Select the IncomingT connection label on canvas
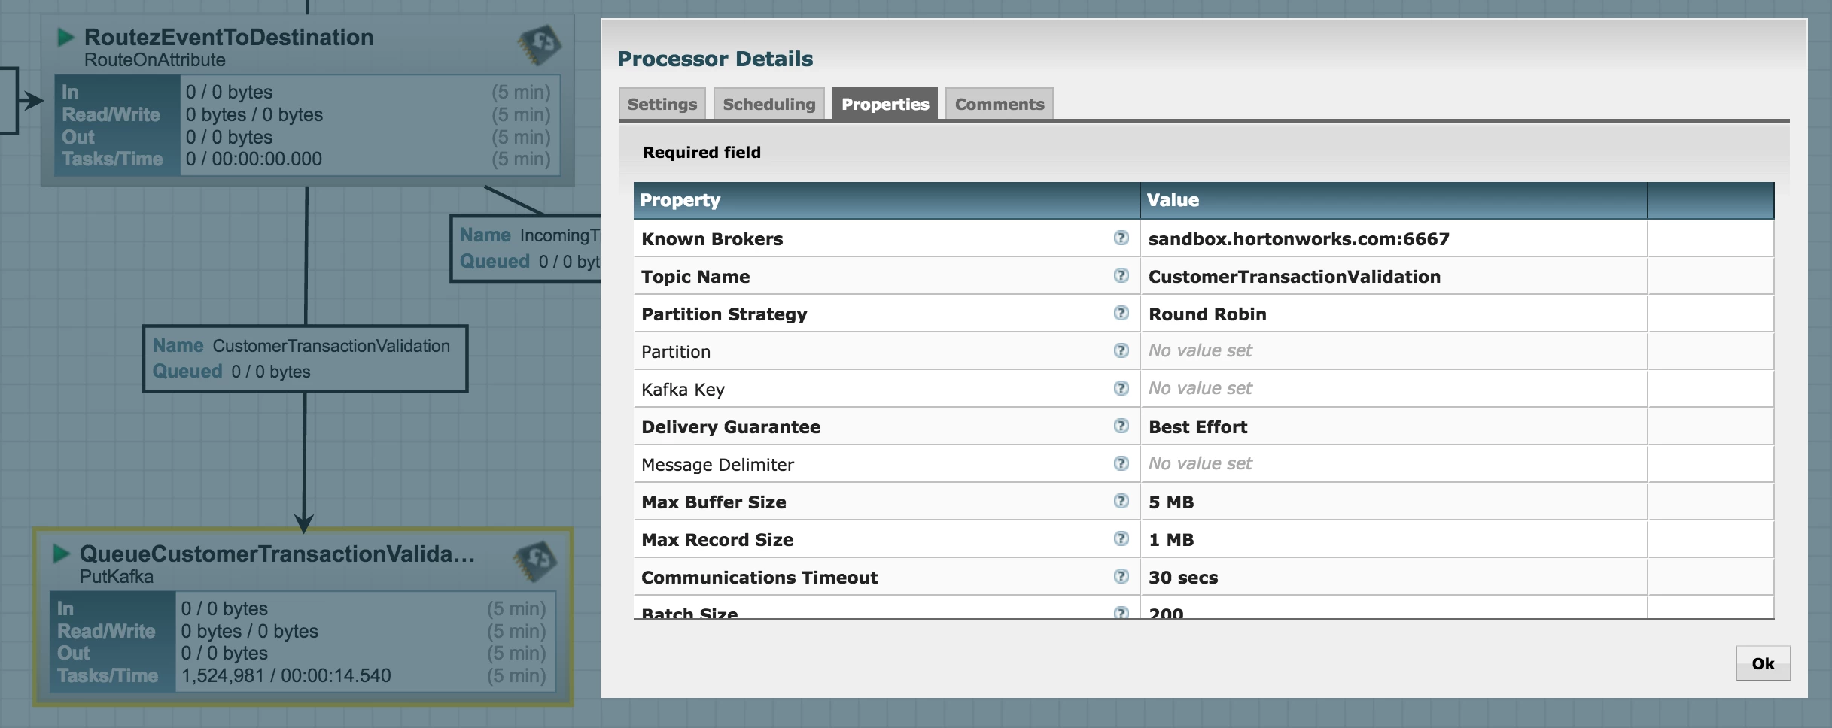Image resolution: width=1832 pixels, height=728 pixels. 527,249
